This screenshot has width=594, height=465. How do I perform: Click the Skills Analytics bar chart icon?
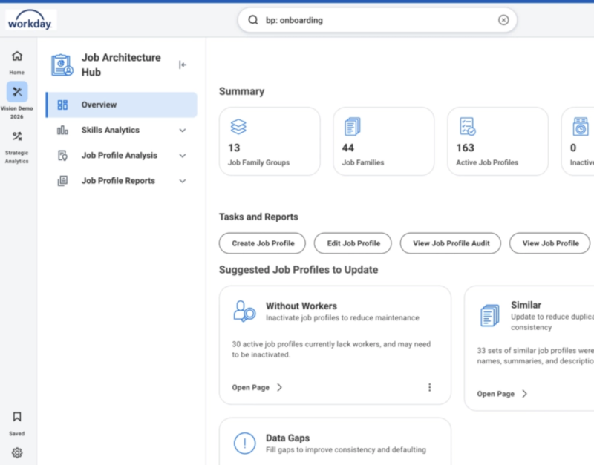(62, 130)
